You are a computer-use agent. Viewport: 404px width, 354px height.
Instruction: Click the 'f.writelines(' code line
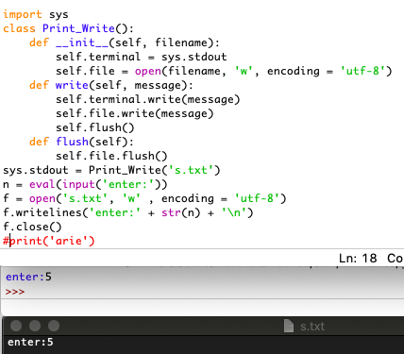(x=128, y=212)
